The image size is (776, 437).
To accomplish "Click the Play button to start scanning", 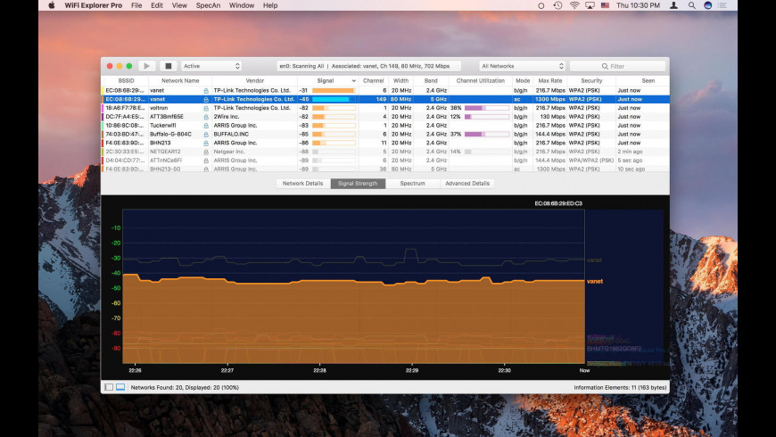I will [x=147, y=66].
